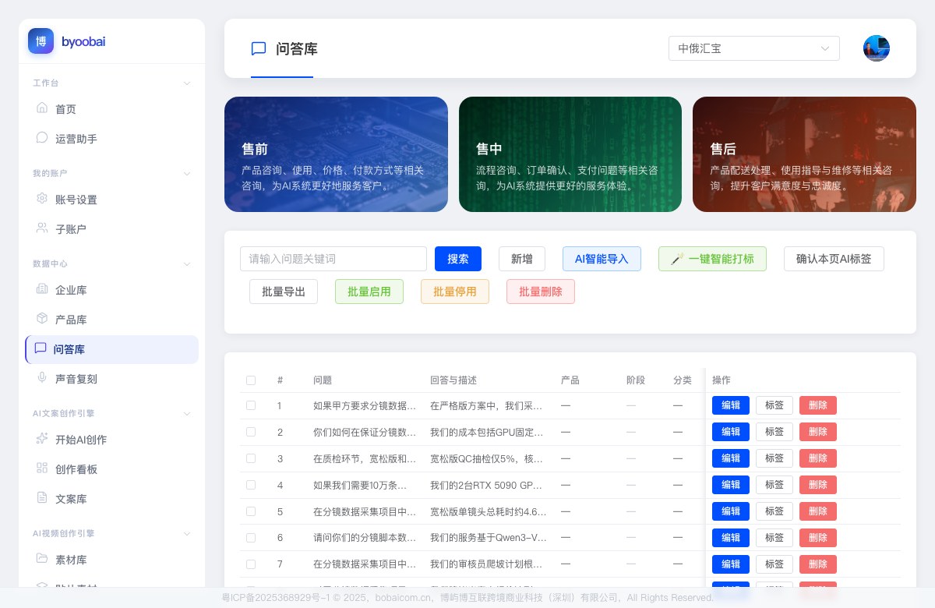
Task: Click the AI智能导入 button
Action: (x=602, y=259)
